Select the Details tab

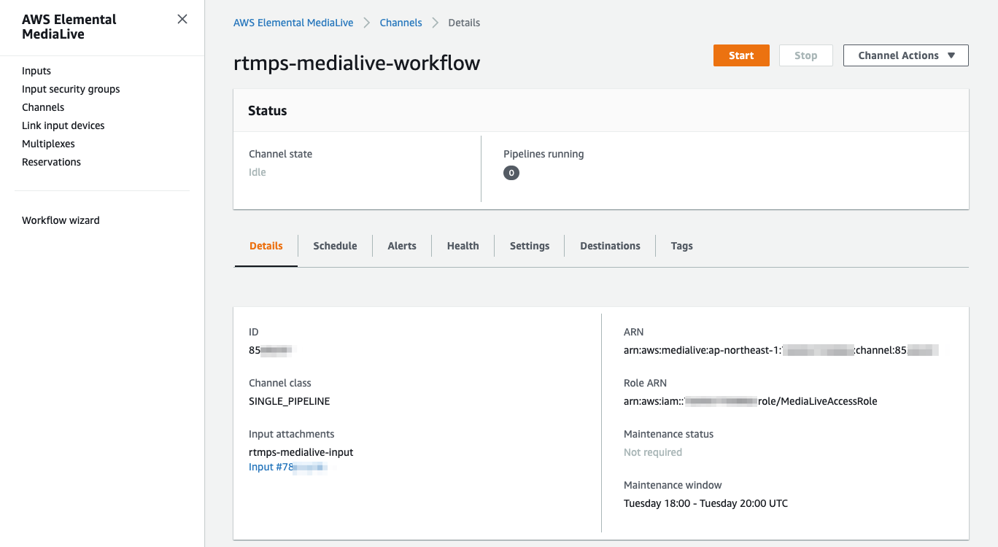click(x=266, y=246)
